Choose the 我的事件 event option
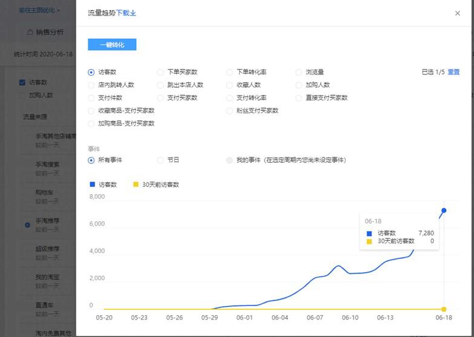Image resolution: width=474 pixels, height=337 pixels. click(x=229, y=160)
